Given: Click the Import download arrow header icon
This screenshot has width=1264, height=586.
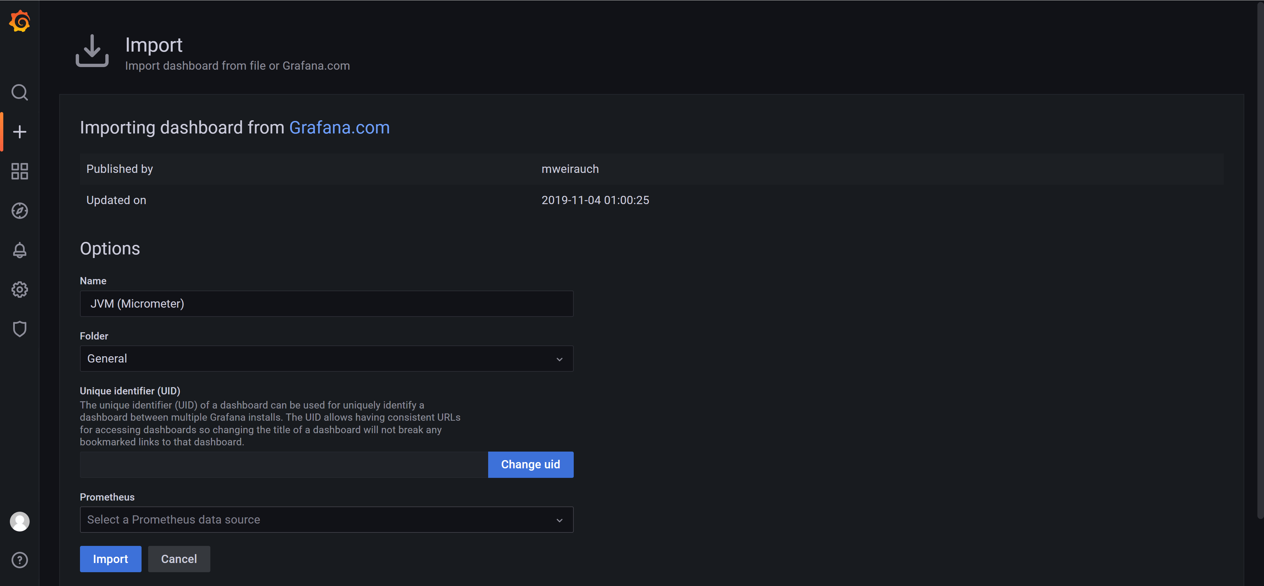Looking at the screenshot, I should 92,51.
